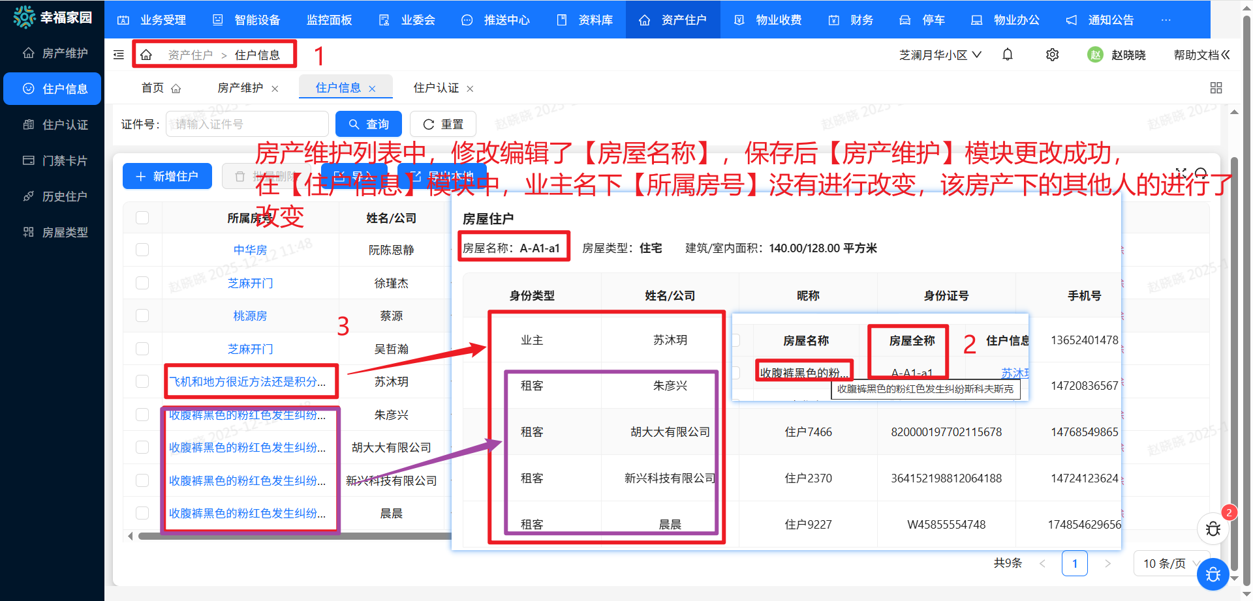Click the 重置 reset button

pyautogui.click(x=442, y=124)
